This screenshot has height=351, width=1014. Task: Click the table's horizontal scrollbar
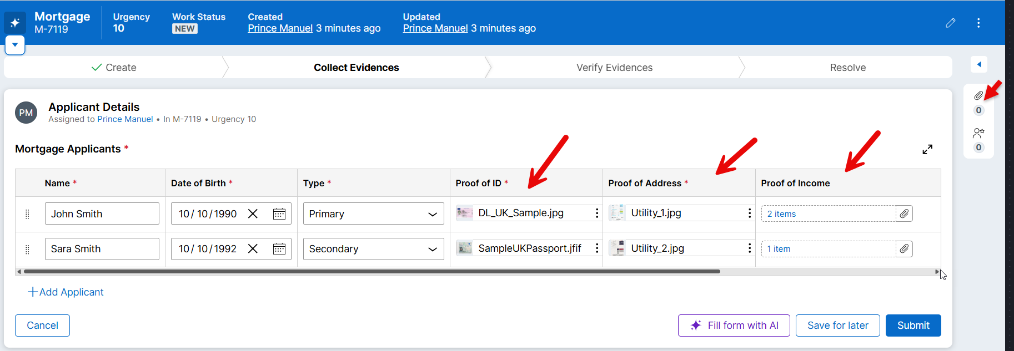pyautogui.click(x=372, y=272)
